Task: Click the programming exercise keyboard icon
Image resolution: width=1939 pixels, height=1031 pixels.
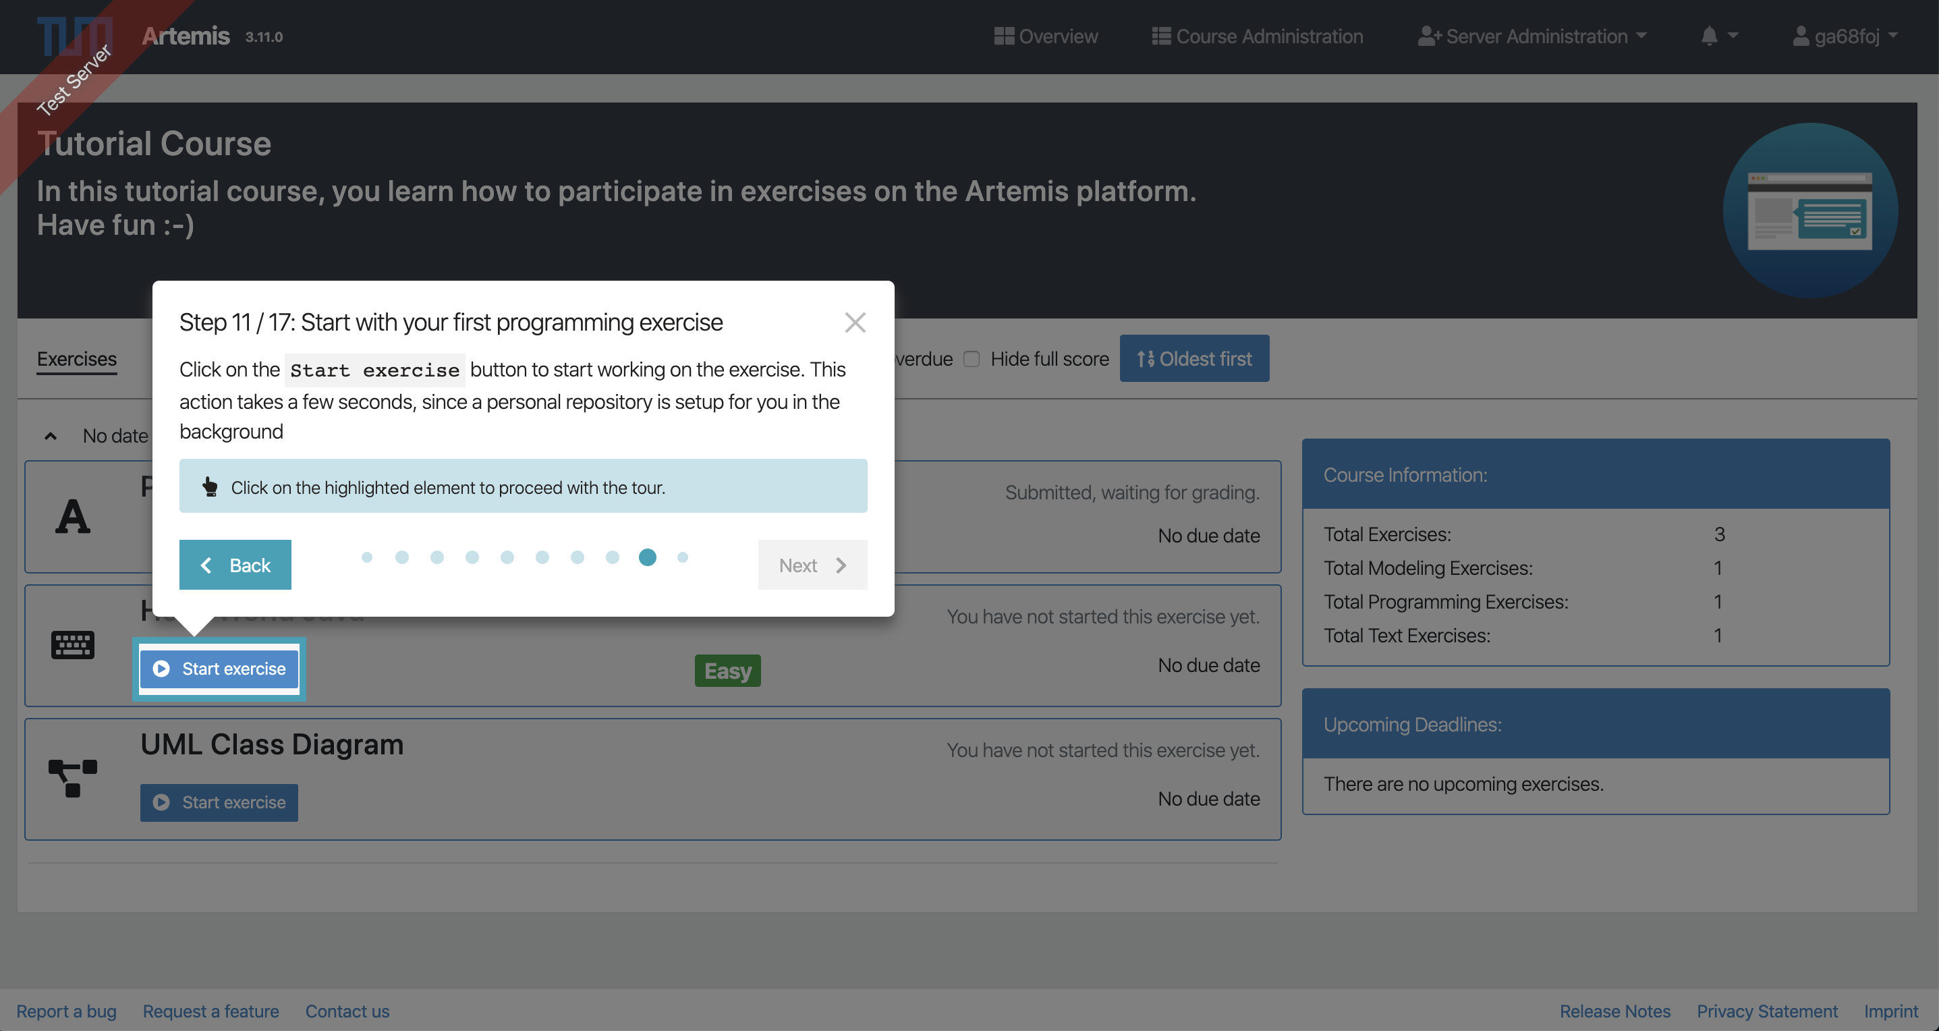Action: point(72,645)
